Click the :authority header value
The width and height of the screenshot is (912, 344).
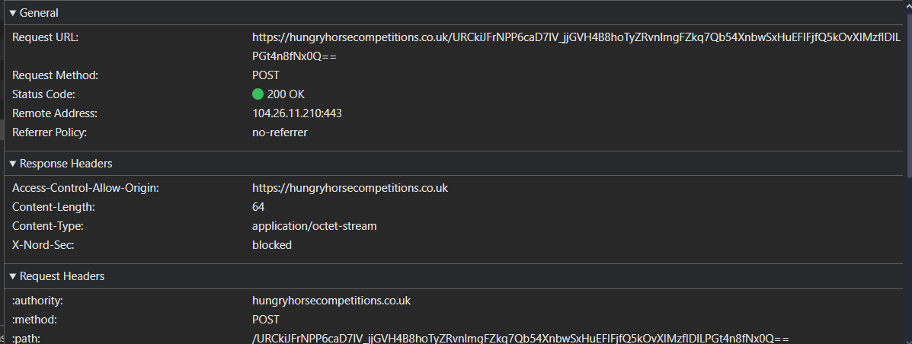click(331, 301)
